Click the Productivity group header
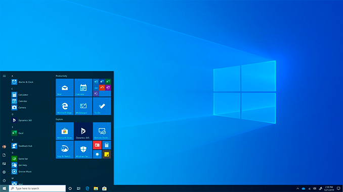 coord(61,76)
